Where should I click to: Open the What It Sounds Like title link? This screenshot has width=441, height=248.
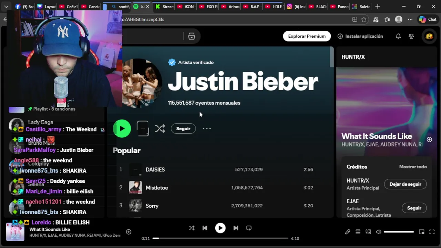(377, 136)
